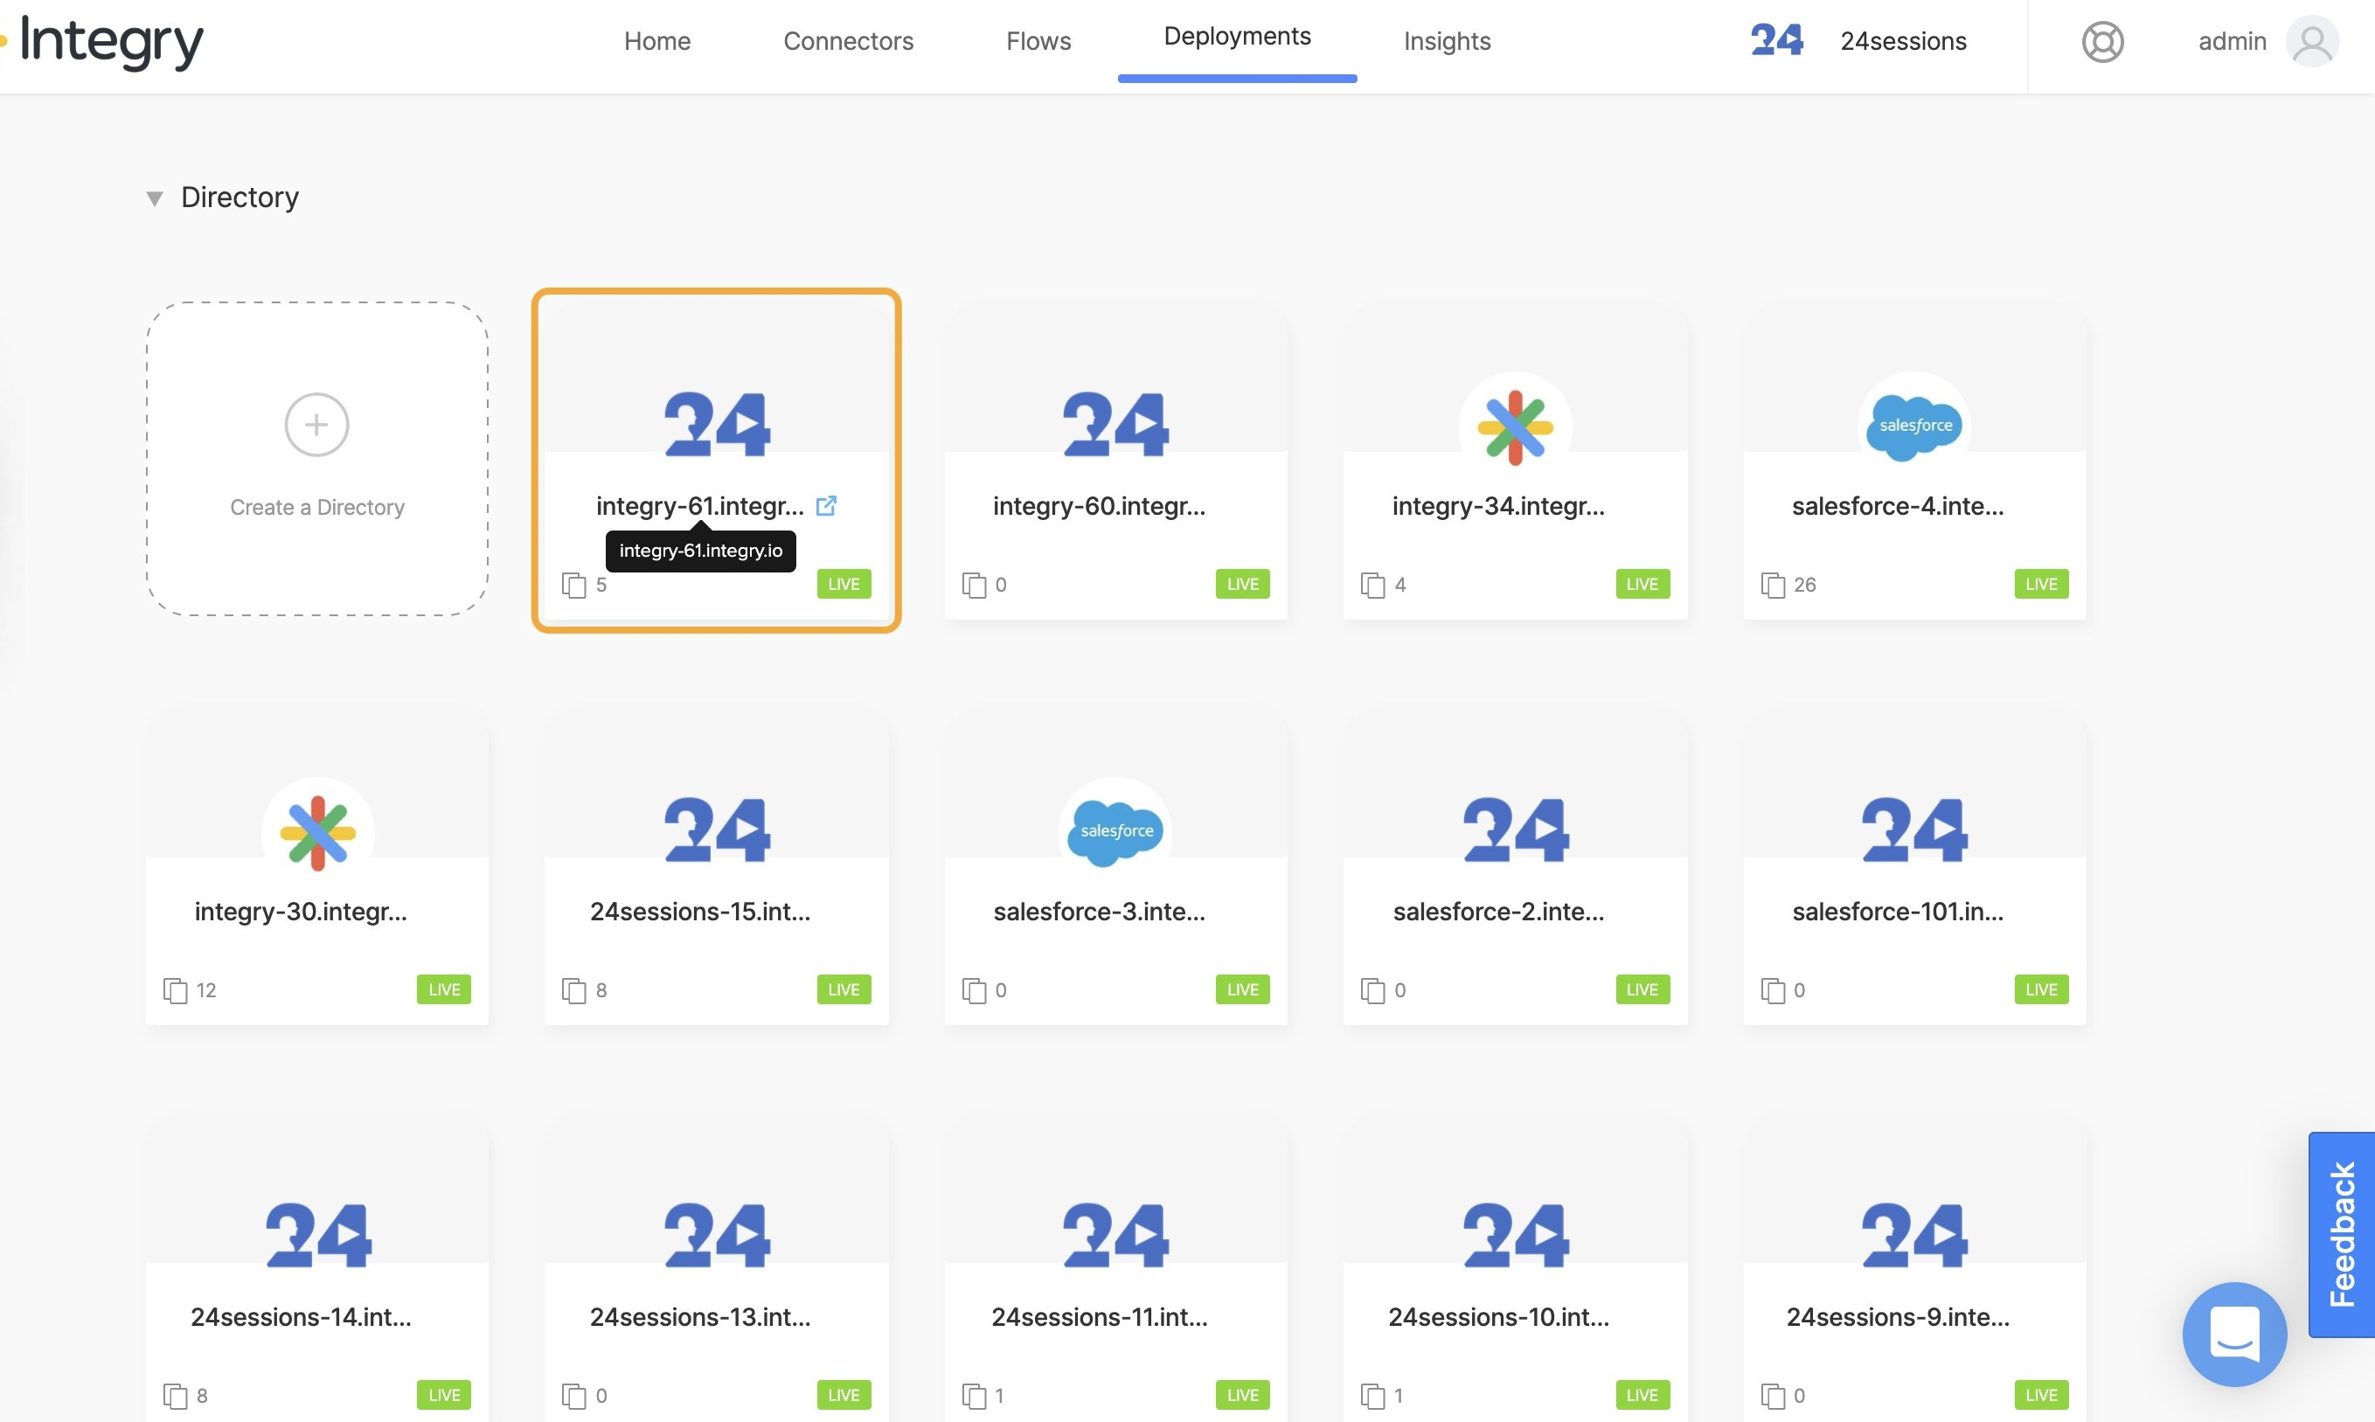This screenshot has height=1422, width=2375.
Task: Click the copy count 26 on salesforce-4
Action: coord(1804,585)
